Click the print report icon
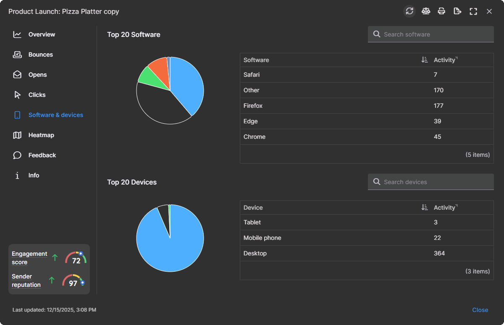Screen dimensions: 504x325 pyautogui.click(x=441, y=11)
